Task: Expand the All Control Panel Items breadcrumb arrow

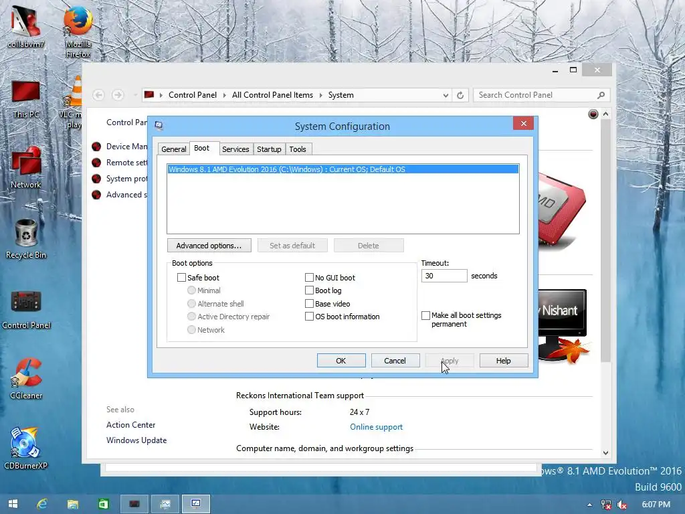Action: tap(320, 95)
